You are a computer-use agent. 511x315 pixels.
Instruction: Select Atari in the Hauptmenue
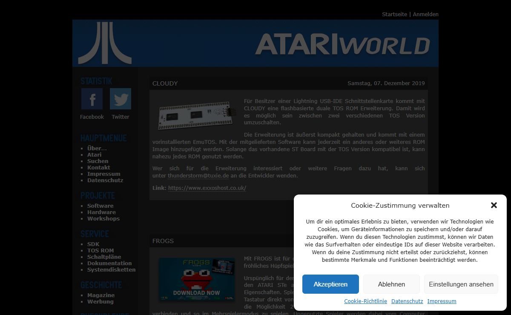click(x=95, y=155)
